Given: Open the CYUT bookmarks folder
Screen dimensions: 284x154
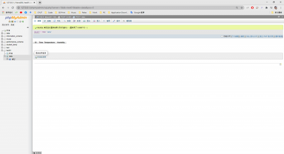Looking at the screenshot, I should 38,12.
